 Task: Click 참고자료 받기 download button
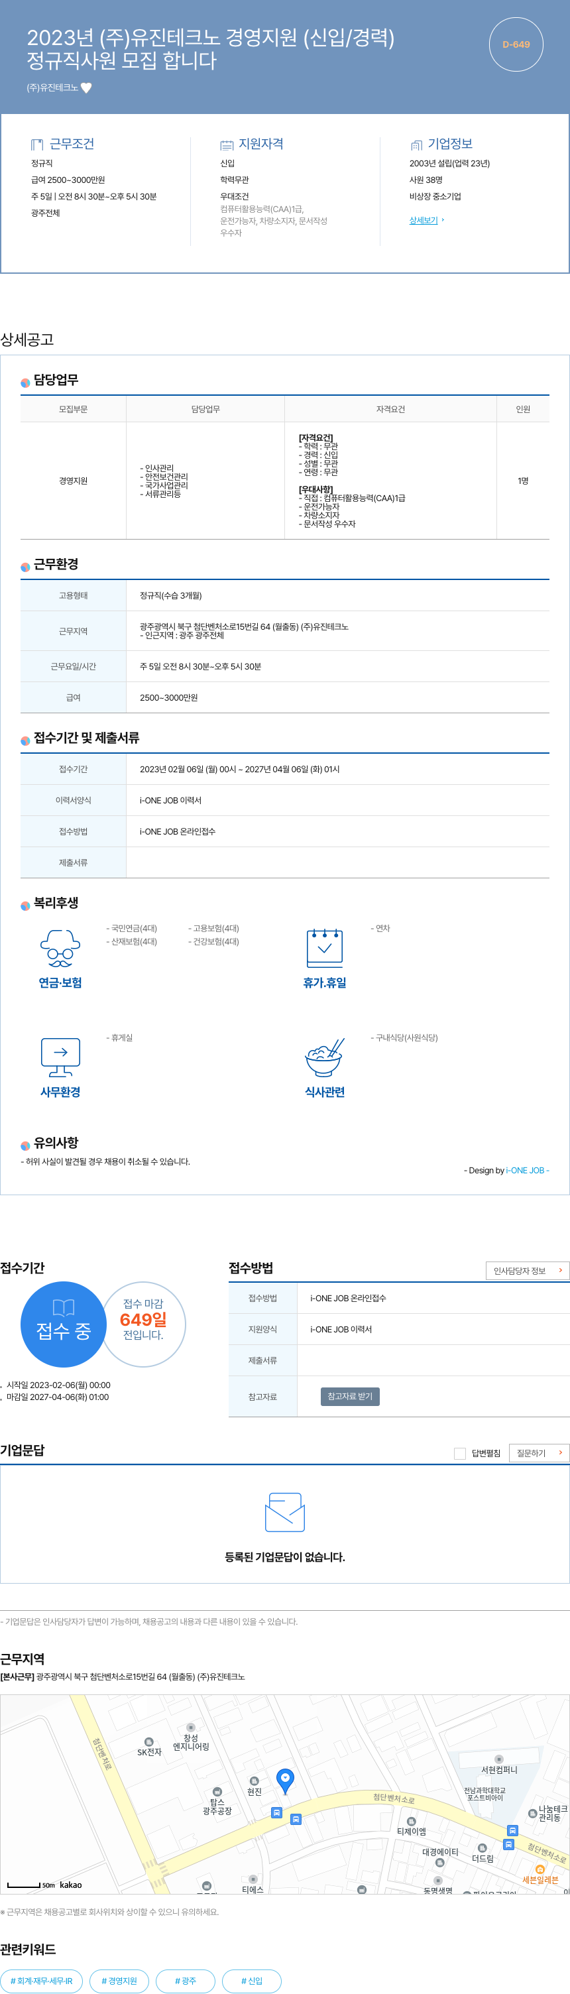[350, 1397]
